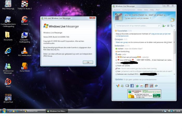Open Windows Live Messenger desktop shortcut

tap(8, 68)
